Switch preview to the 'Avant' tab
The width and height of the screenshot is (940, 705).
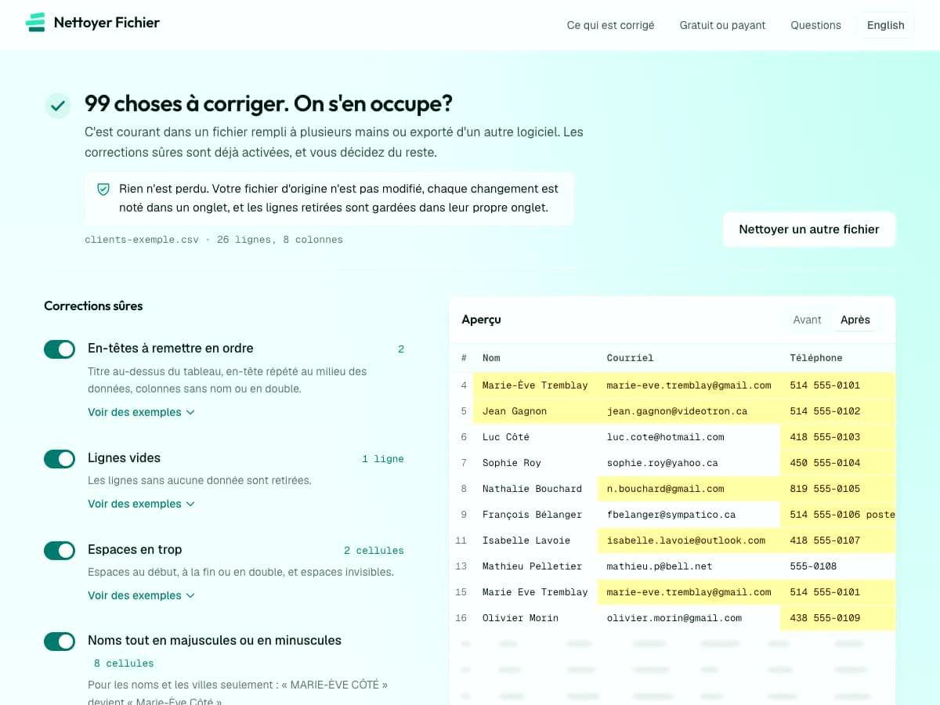[x=807, y=320]
